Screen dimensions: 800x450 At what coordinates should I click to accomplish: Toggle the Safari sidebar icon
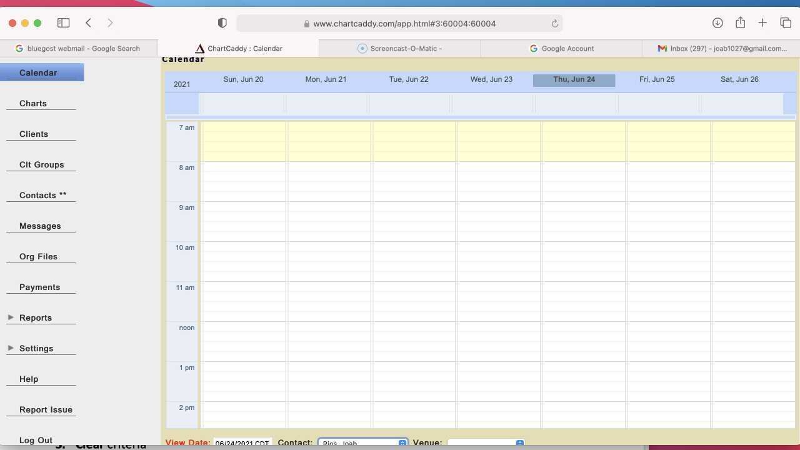pyautogui.click(x=63, y=22)
